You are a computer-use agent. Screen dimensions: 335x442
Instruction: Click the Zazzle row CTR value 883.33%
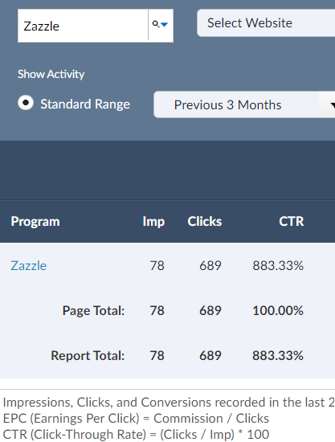coord(278,265)
